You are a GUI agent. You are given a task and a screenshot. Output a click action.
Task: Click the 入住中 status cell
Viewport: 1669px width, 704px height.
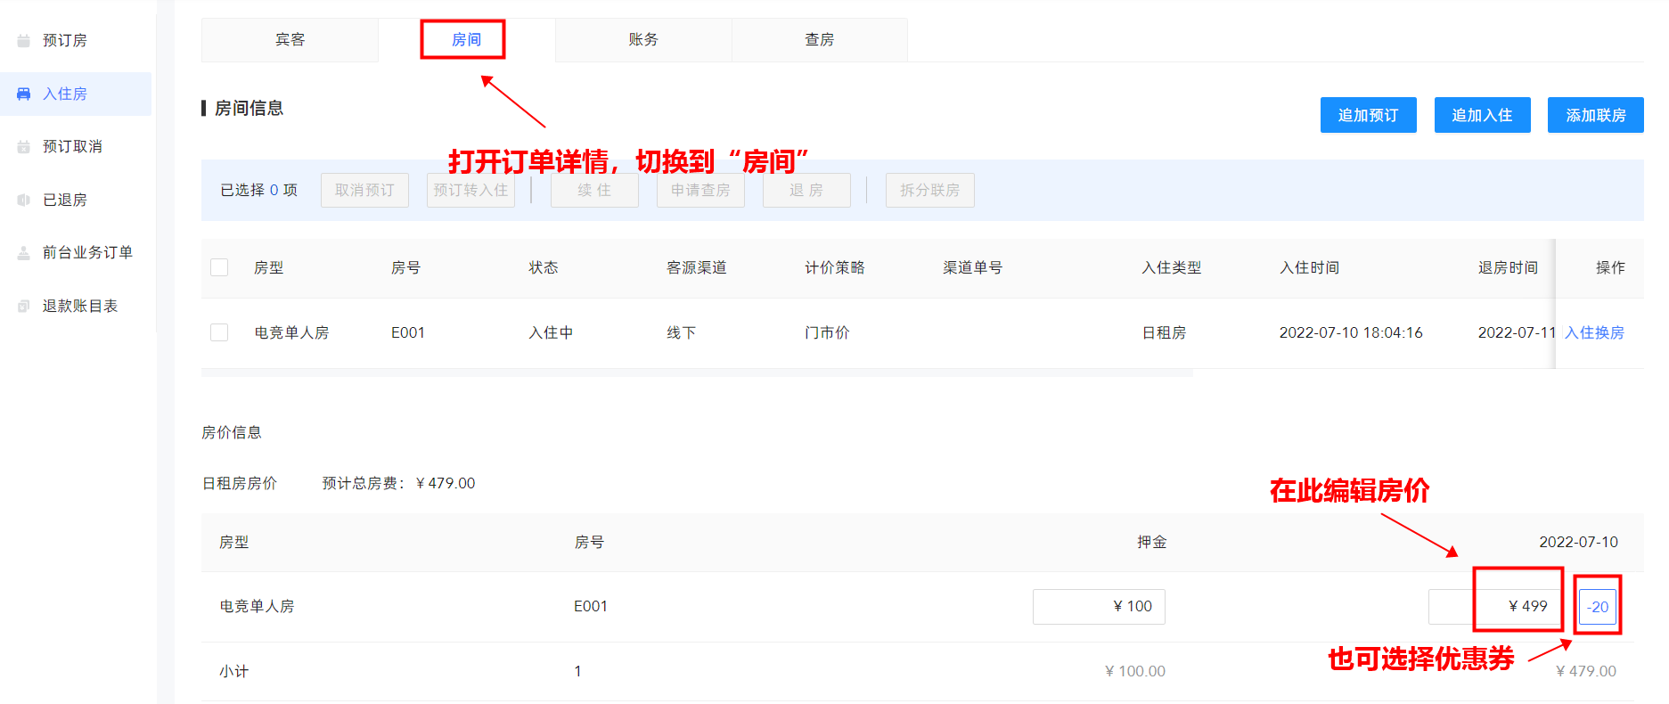[x=551, y=332]
